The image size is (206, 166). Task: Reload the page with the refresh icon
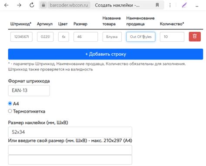(x=32, y=5)
